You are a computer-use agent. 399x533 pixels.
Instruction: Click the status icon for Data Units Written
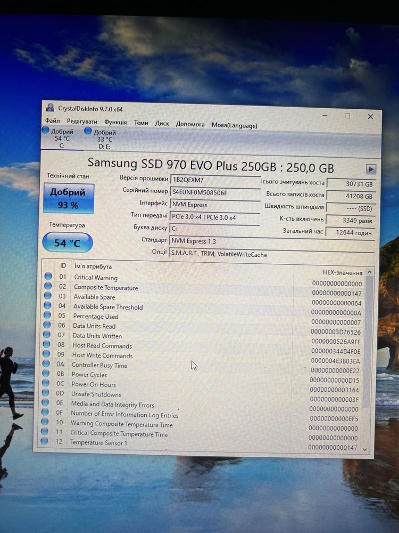point(47,335)
